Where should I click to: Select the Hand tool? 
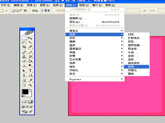[x=24, y=85]
